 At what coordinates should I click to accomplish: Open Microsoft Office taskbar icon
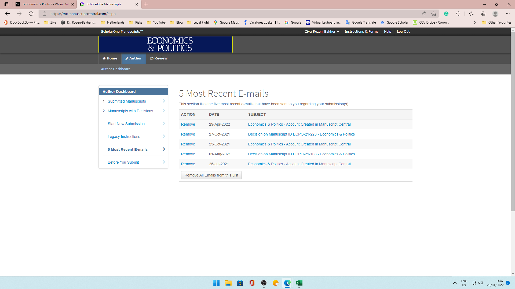click(x=252, y=283)
